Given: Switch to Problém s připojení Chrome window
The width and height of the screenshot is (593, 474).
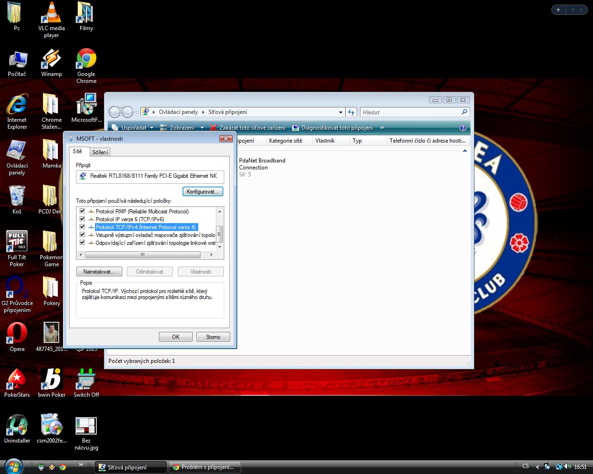Looking at the screenshot, I should 204,467.
